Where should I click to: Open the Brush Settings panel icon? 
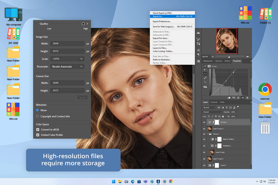[x=198, y=39]
